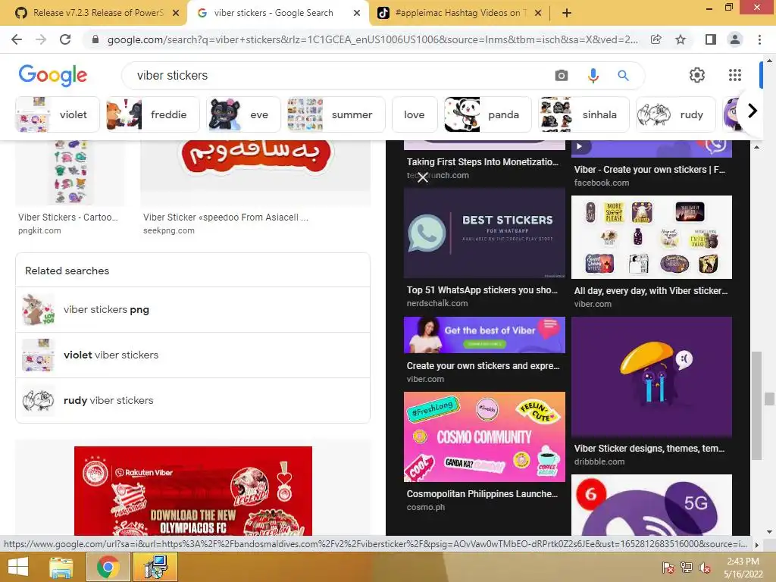
Task: Click muted volume tray icon
Action: coord(705,567)
